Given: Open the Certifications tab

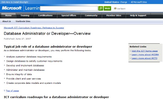Looking at the screenshot, I should click(x=45, y=16).
